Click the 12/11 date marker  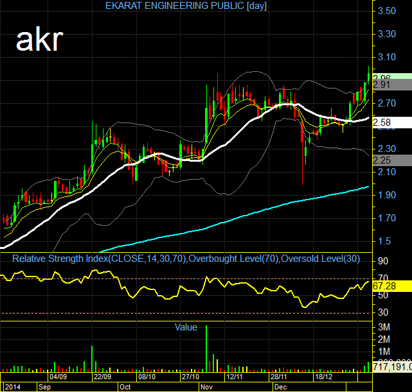click(x=235, y=377)
